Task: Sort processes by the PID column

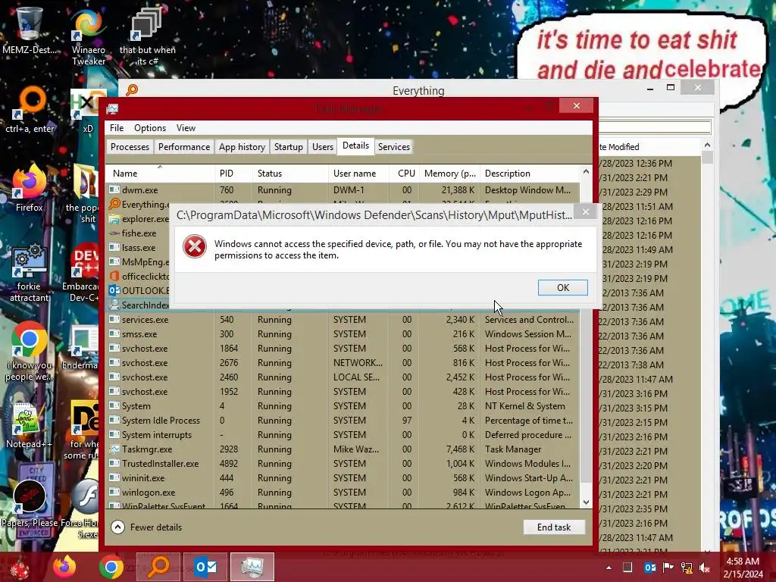Action: 233,174
